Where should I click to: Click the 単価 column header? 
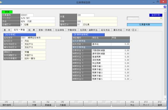(x=121, y=38)
